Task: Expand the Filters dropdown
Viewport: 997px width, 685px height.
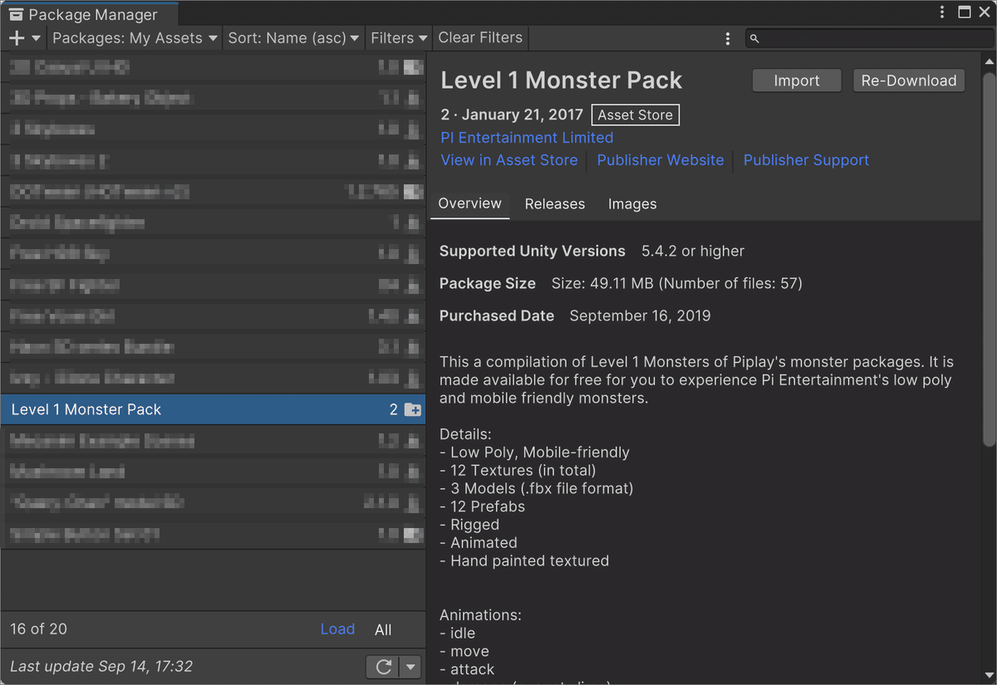Action: pos(399,38)
